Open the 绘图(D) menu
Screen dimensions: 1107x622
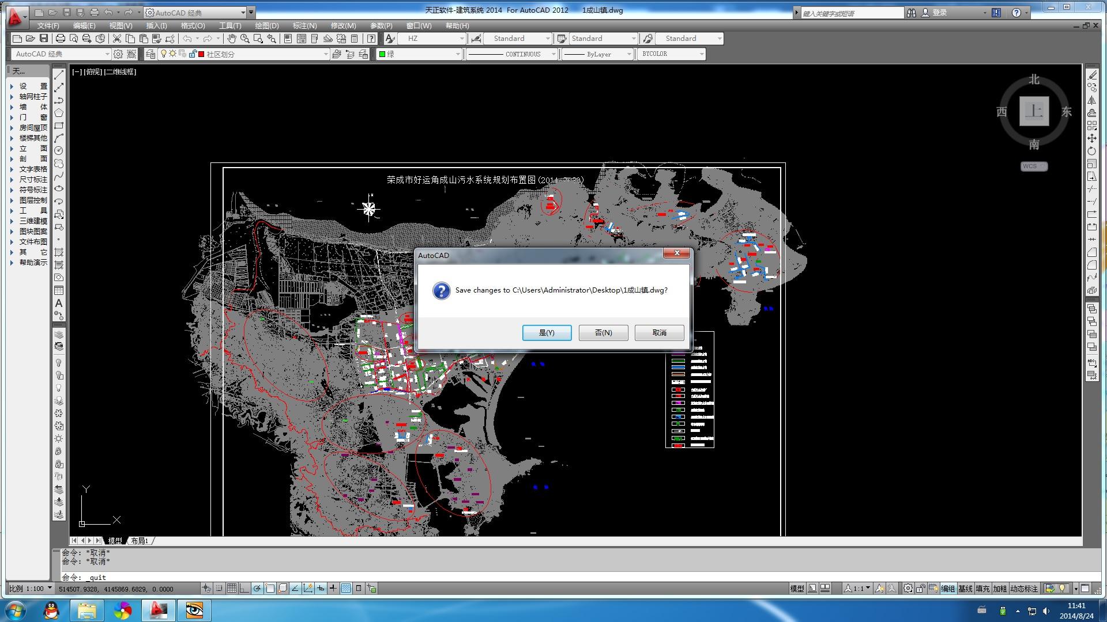[x=266, y=26]
